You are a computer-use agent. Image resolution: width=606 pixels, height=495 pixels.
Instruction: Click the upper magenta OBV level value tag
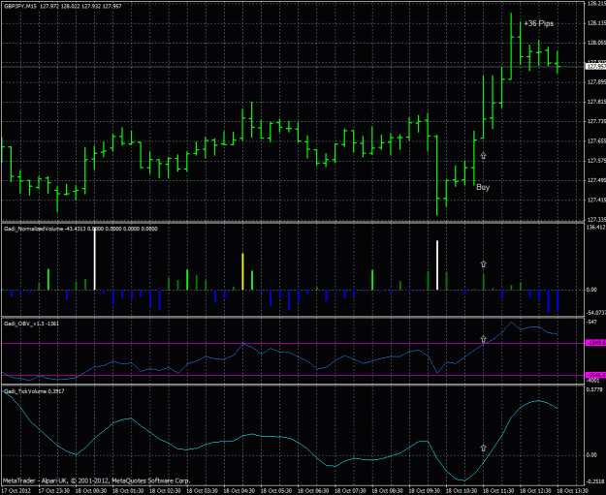596,343
